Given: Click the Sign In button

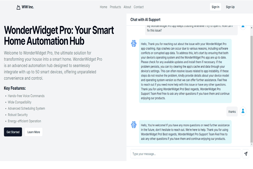Looking at the screenshot, I should (215, 7).
